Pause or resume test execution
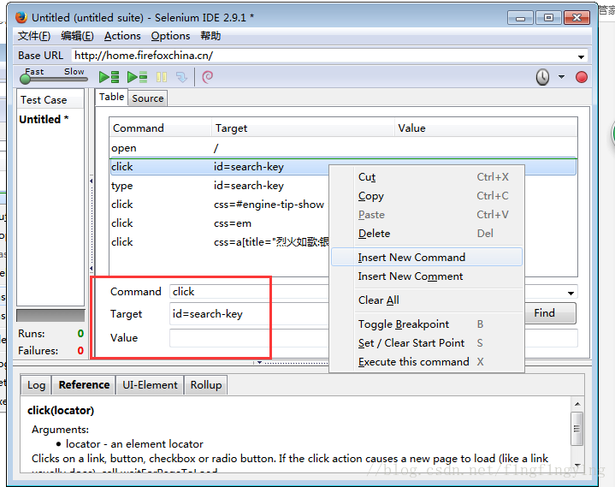Viewport: 615px width, 487px height. click(x=162, y=77)
